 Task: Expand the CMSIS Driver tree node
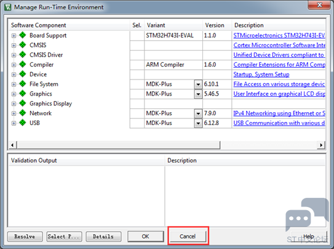click(14, 55)
